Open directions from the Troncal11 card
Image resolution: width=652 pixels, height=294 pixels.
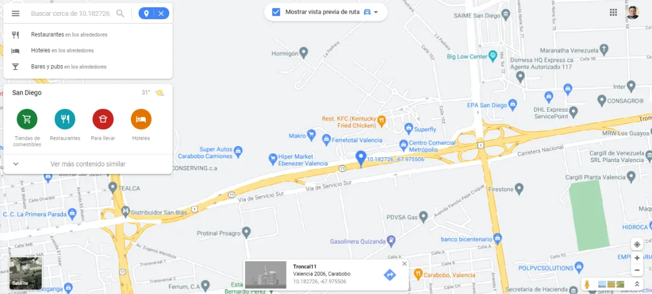(x=390, y=275)
